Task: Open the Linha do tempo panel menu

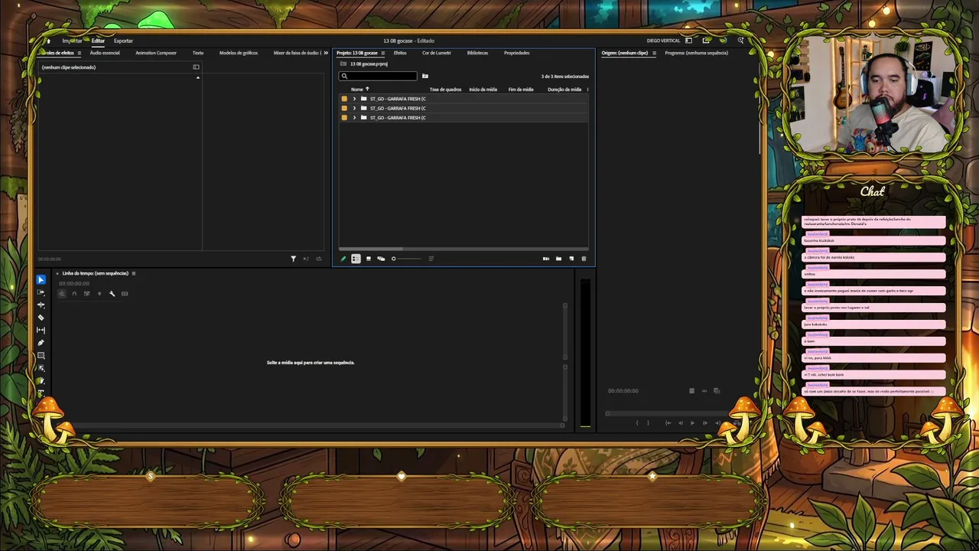Action: [134, 273]
